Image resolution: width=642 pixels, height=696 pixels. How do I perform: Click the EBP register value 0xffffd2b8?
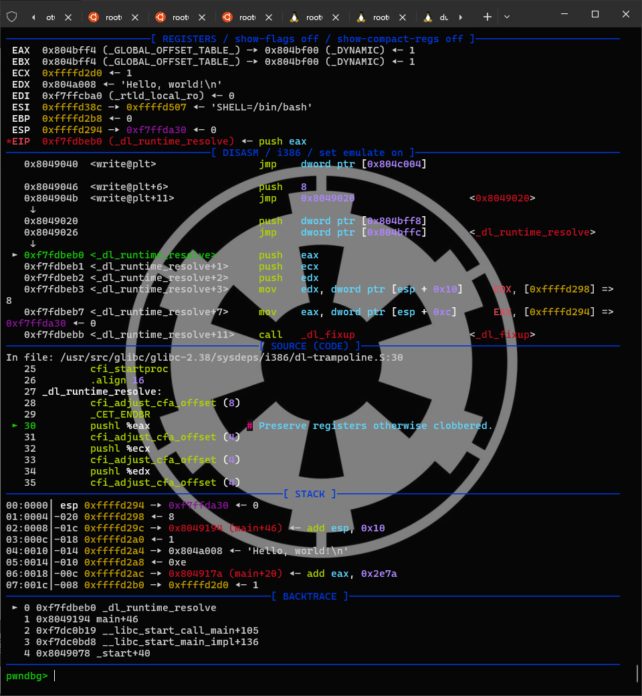click(72, 118)
